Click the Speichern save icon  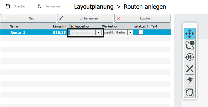(8, 6)
